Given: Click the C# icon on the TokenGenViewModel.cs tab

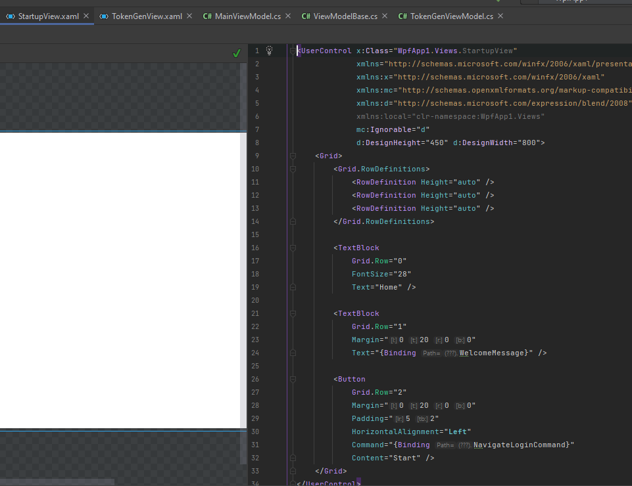Looking at the screenshot, I should click(402, 16).
